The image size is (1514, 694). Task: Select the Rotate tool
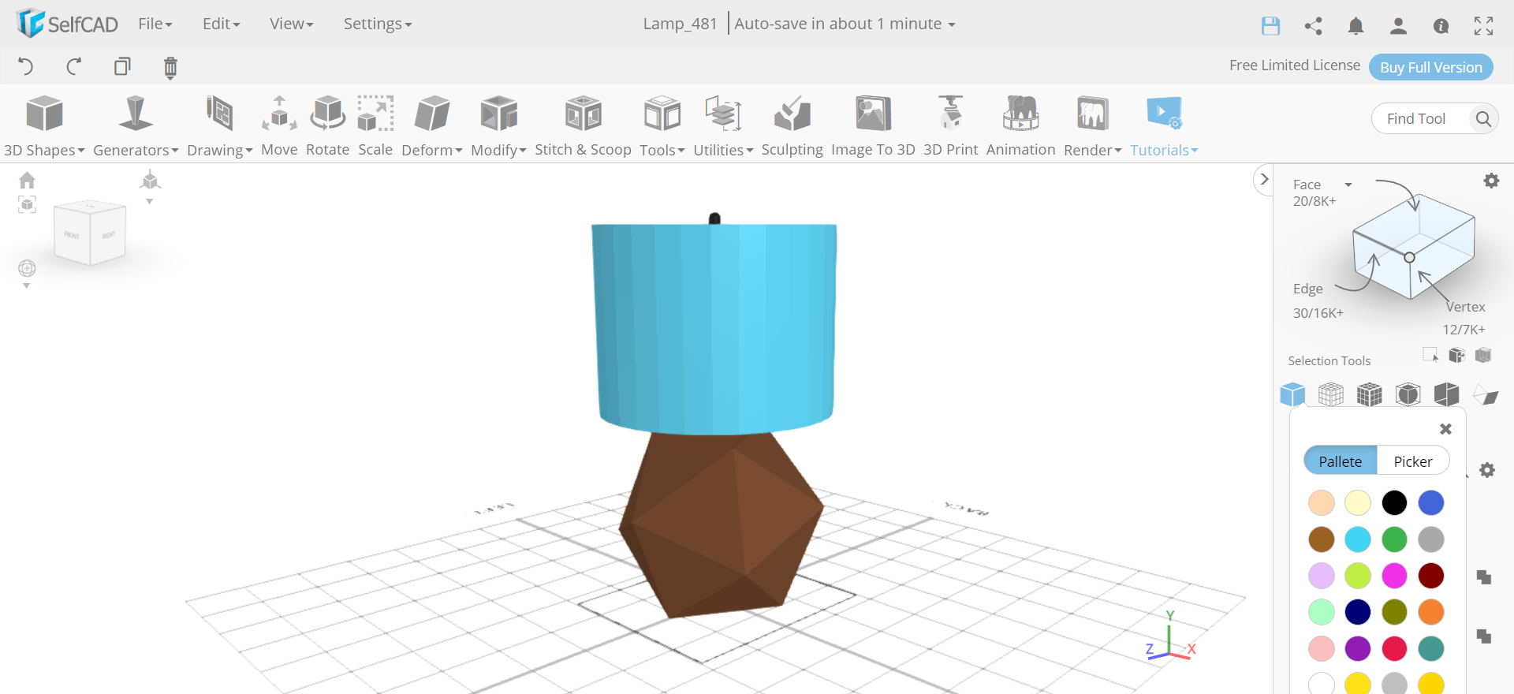327,126
